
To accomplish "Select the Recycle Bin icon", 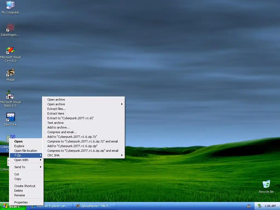I will click(266, 186).
